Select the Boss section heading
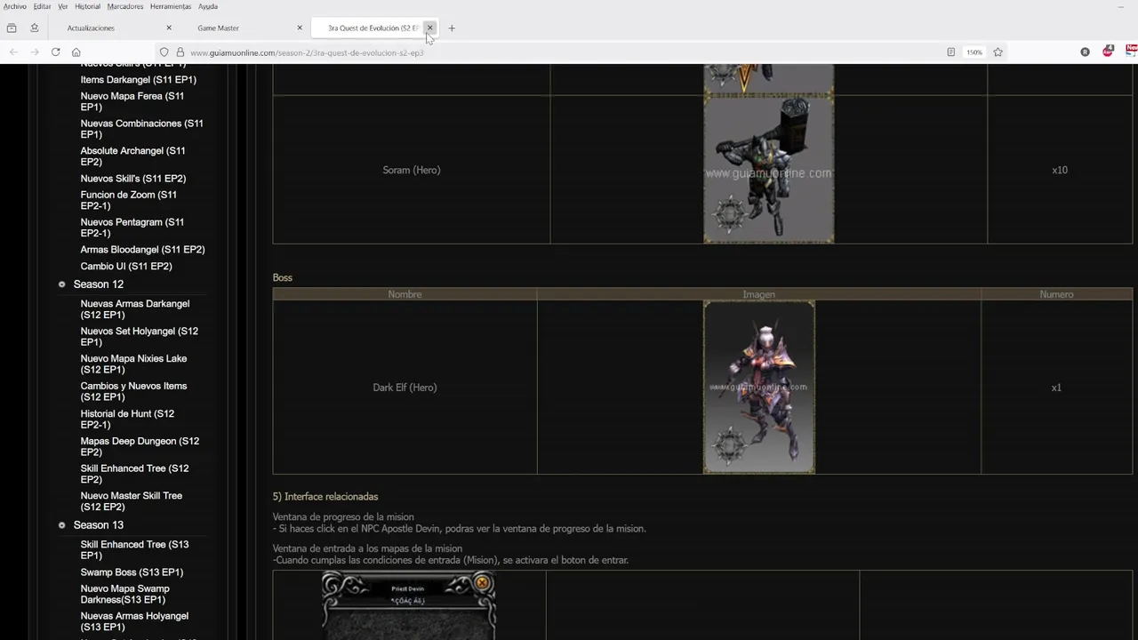 tap(283, 277)
